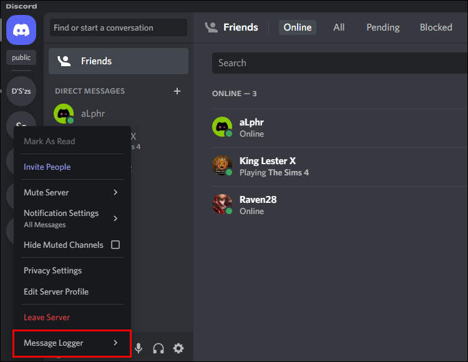Open the D'S'zs server icon
This screenshot has width=468, height=362.
(x=21, y=91)
